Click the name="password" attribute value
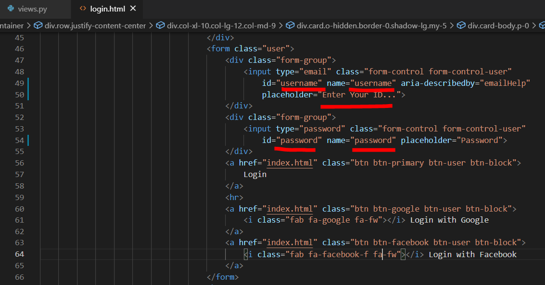This screenshot has width=545, height=285. coord(373,141)
